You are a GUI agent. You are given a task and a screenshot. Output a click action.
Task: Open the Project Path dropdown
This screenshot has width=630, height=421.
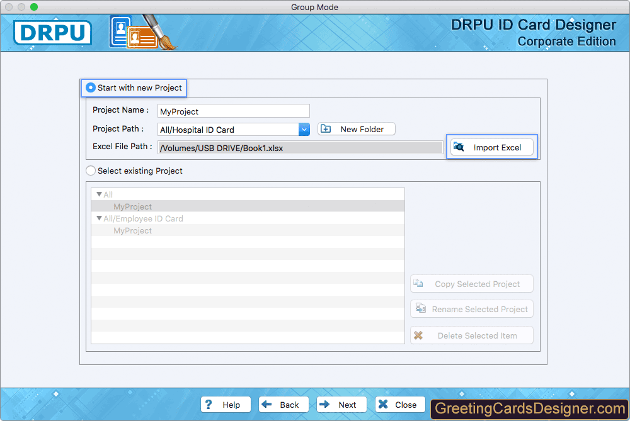tap(304, 129)
